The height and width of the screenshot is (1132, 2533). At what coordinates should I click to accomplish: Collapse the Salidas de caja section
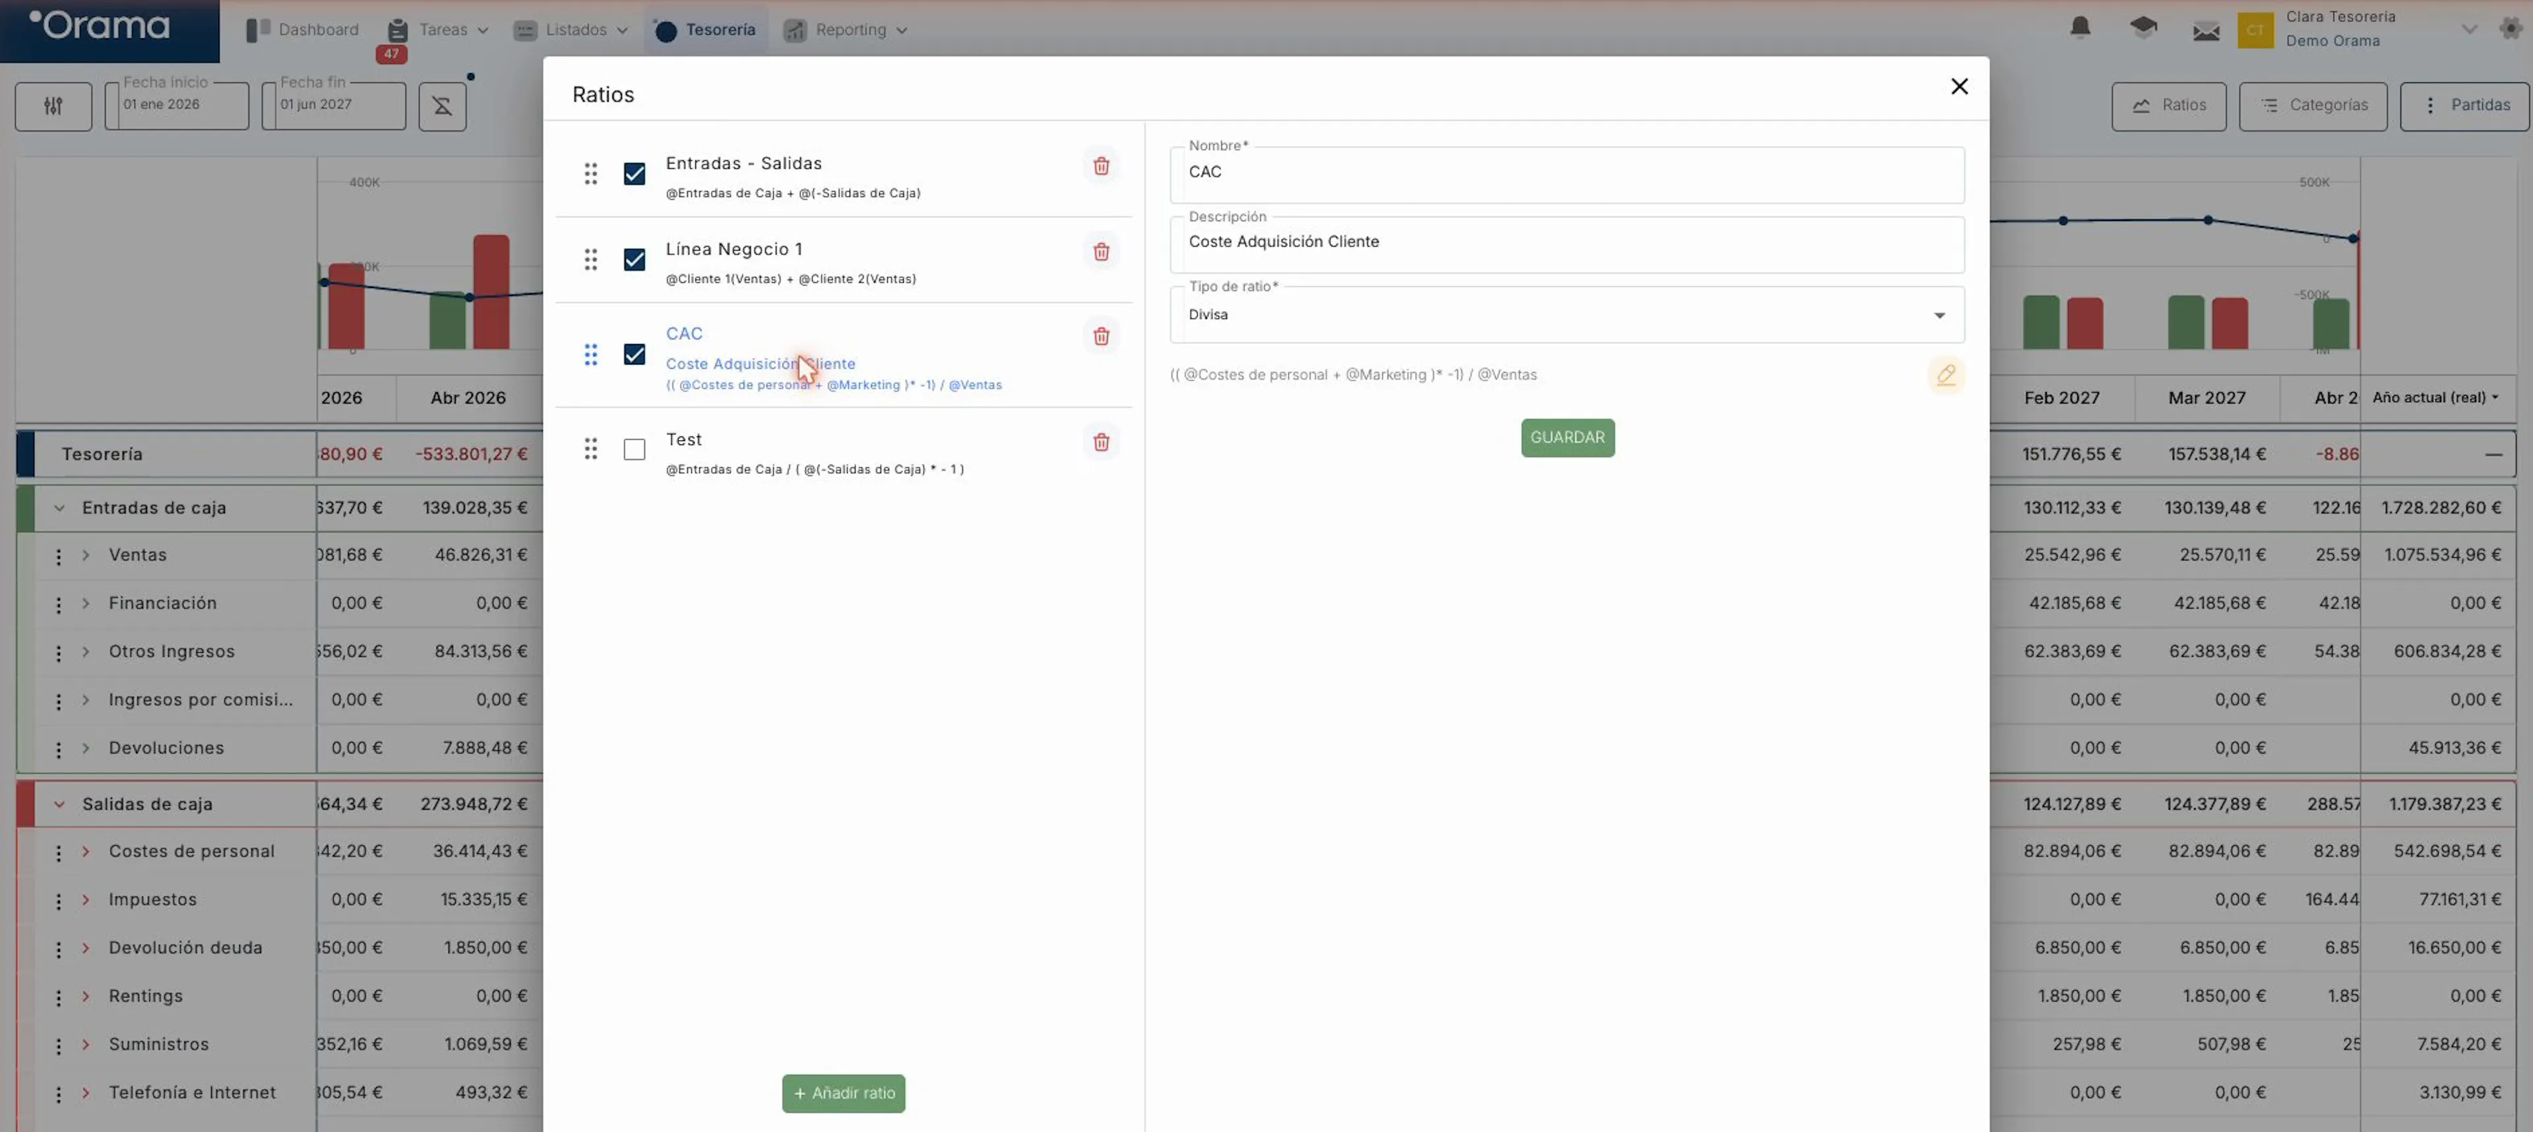tap(59, 804)
